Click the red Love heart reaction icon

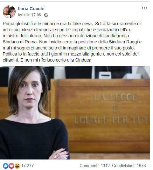11,166
